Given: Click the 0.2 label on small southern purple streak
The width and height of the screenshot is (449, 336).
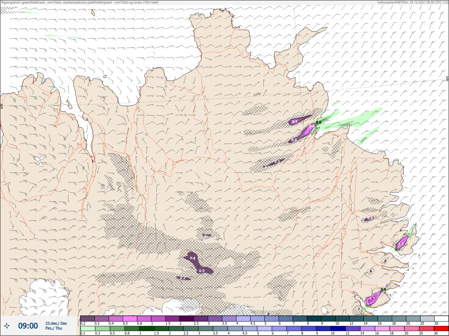Looking at the screenshot, I should coord(182,278).
